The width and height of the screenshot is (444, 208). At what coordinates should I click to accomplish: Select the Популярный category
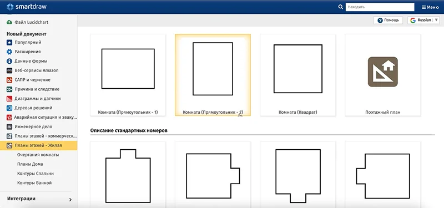click(x=28, y=43)
